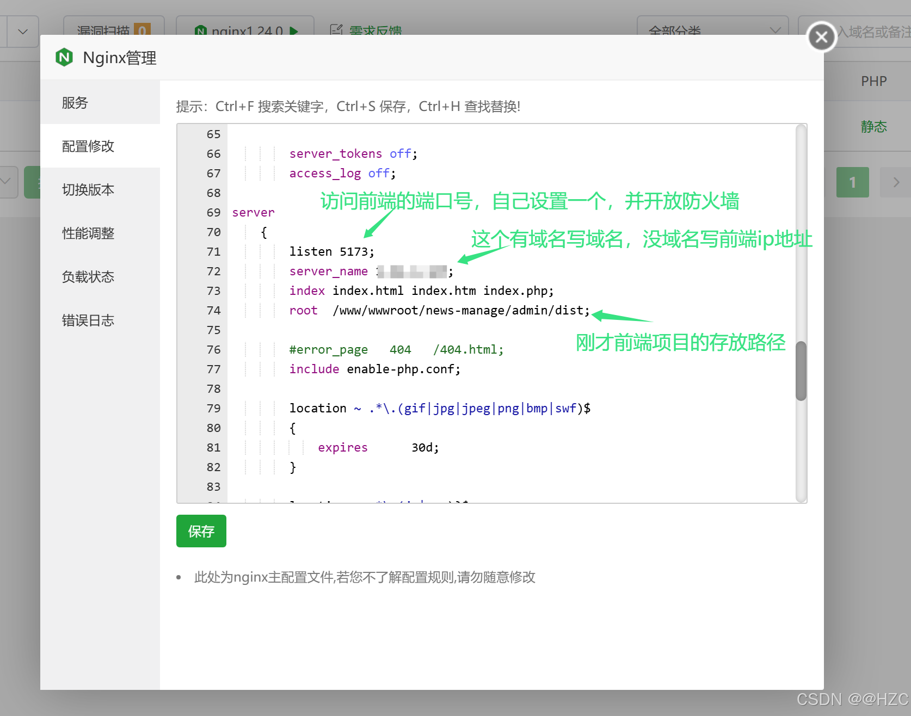This screenshot has height=716, width=911.
Task: Open 切换版本 to switch nginx versions
Action: (x=88, y=189)
